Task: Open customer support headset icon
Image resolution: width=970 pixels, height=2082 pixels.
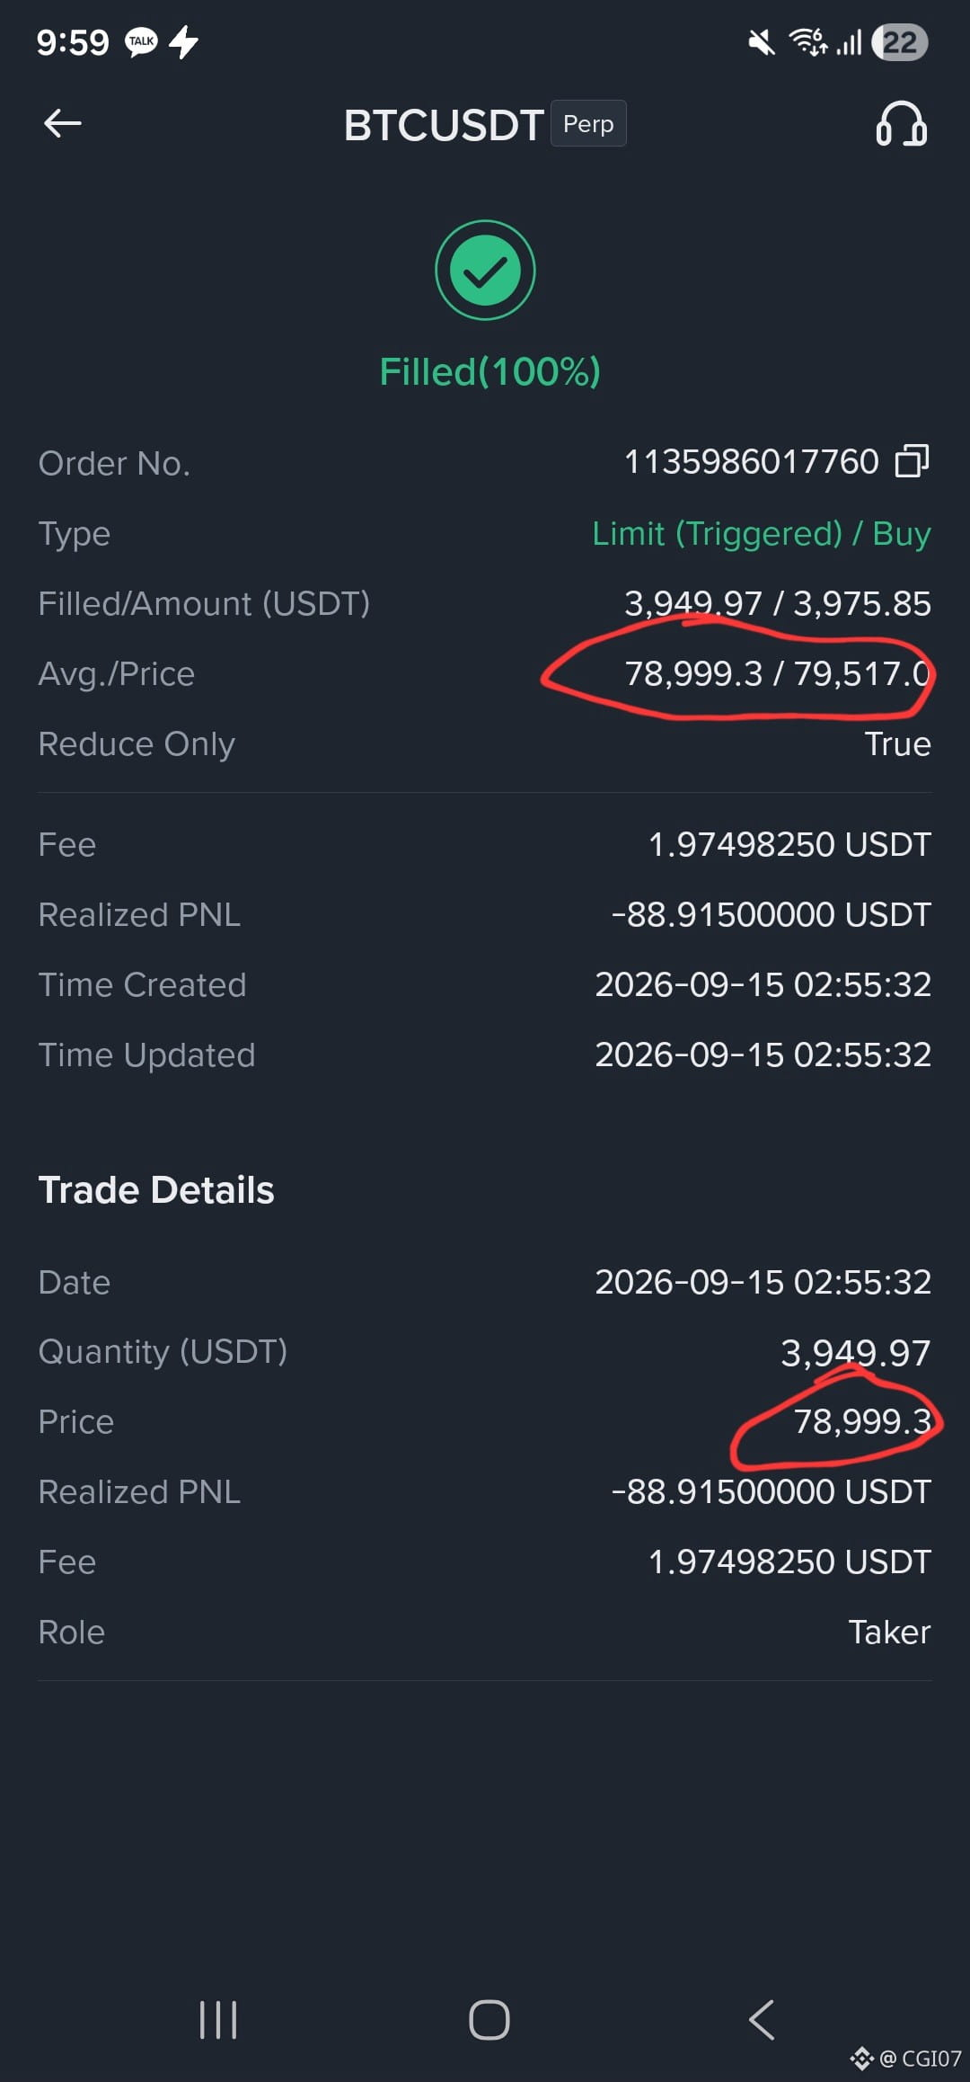Action: [x=902, y=124]
